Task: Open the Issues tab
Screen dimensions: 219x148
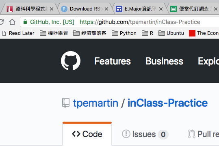Action: click(145, 134)
